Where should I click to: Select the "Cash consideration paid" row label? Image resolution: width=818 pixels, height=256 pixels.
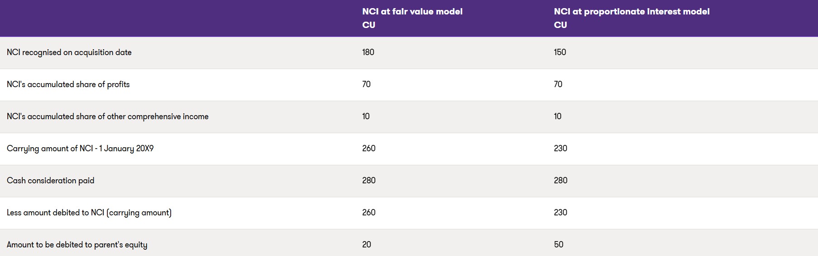tap(51, 181)
